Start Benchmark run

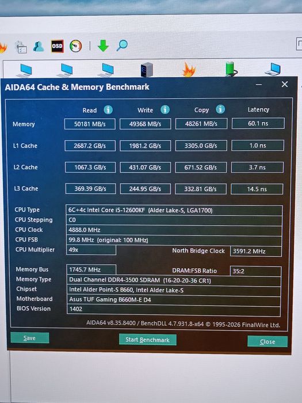click(x=148, y=340)
